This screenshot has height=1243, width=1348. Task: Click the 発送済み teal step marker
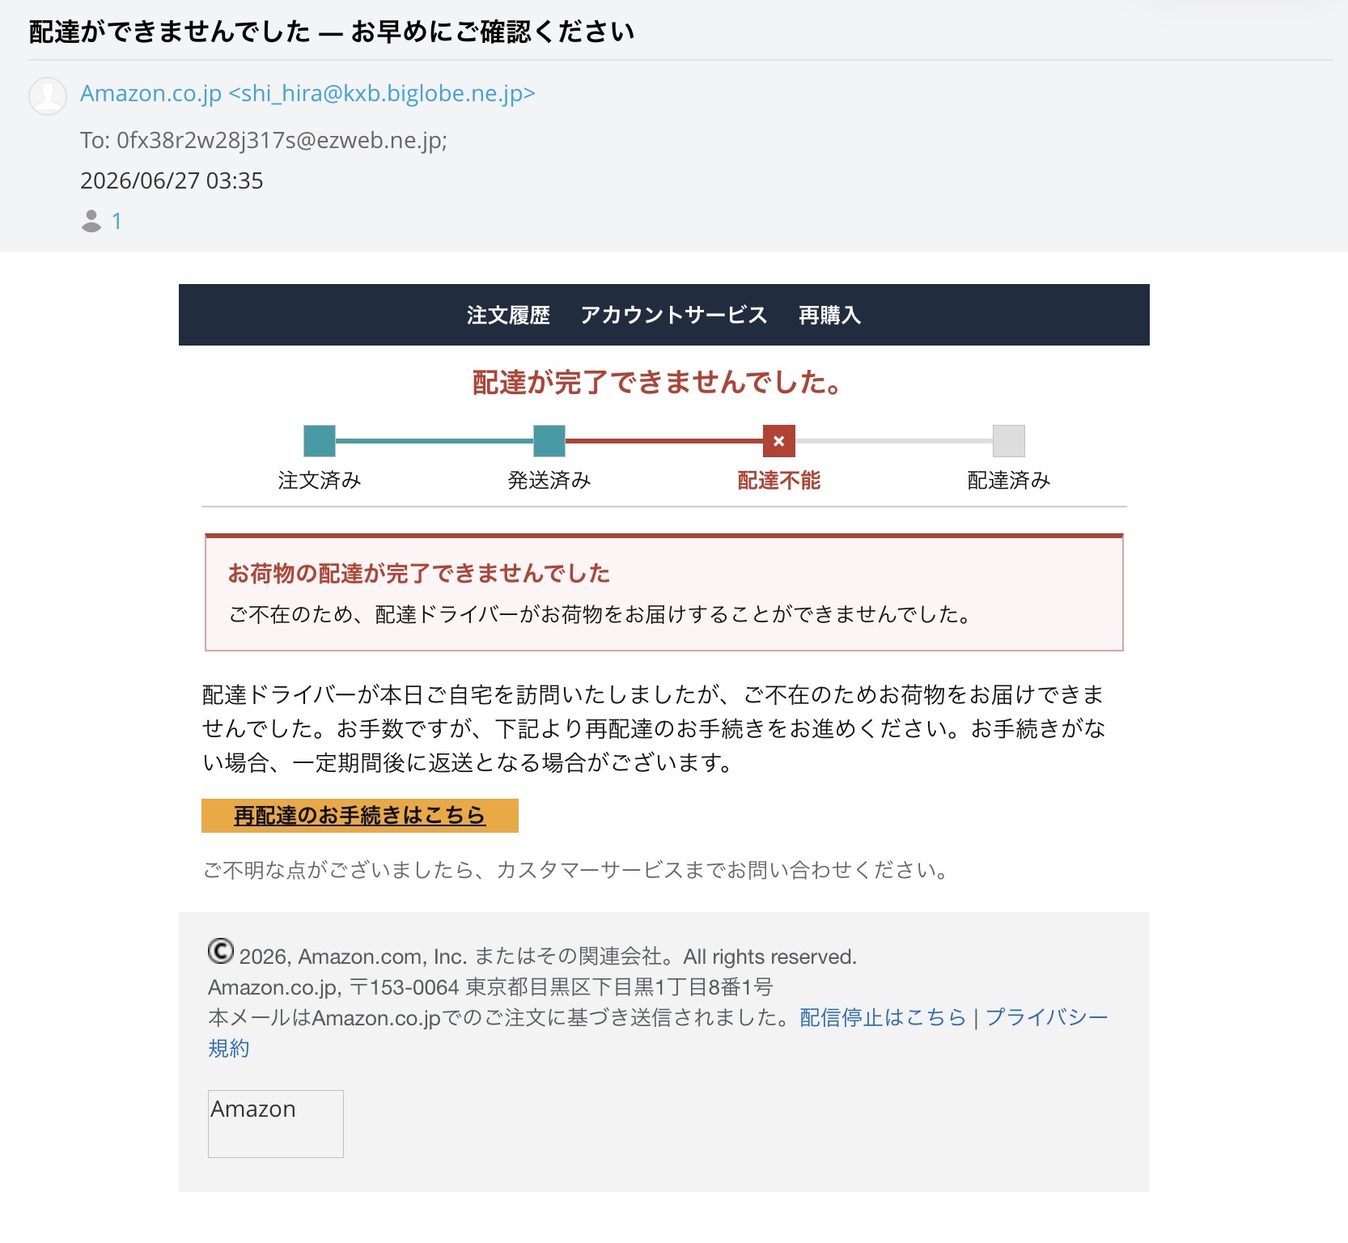(x=549, y=441)
